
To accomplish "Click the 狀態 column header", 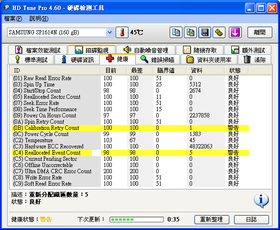I will click(236, 71).
